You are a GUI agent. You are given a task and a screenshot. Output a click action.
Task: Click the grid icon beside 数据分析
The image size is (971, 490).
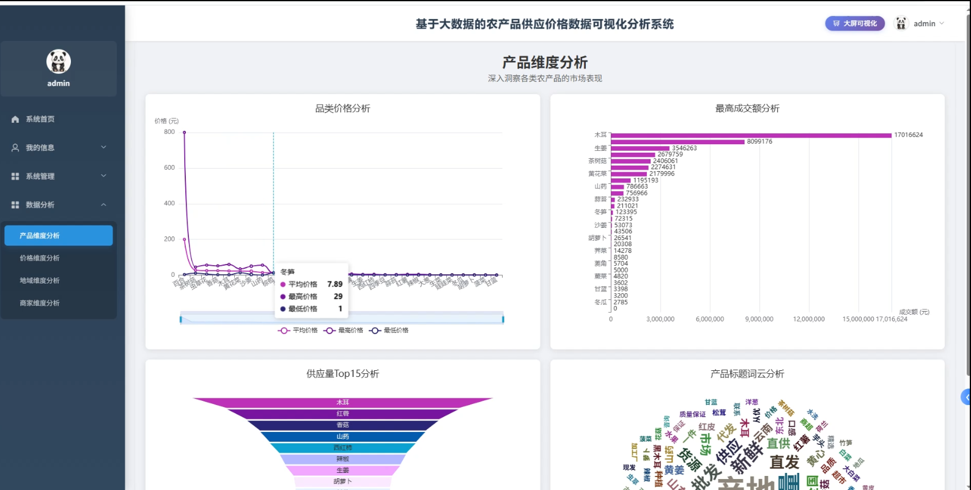[15, 205]
